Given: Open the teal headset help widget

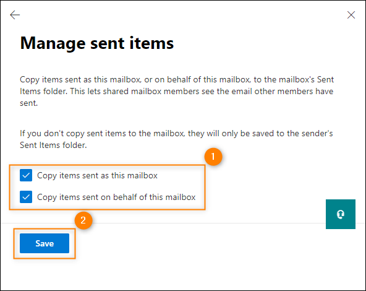Looking at the screenshot, I should (x=341, y=214).
